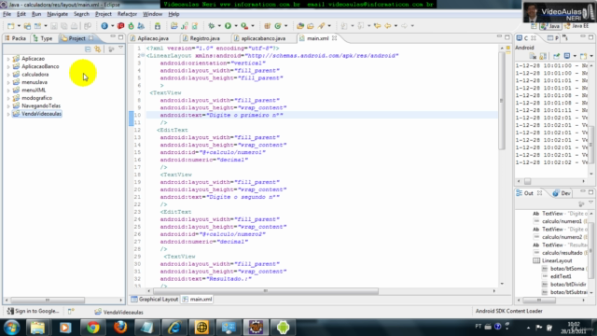Click the Debug bug icon

click(212, 26)
